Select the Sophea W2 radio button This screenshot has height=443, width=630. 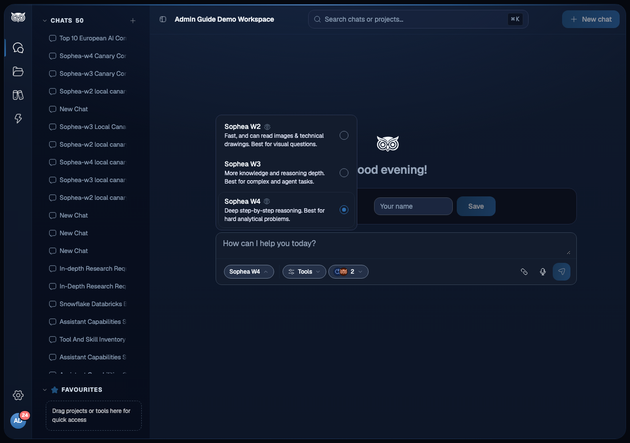point(344,135)
